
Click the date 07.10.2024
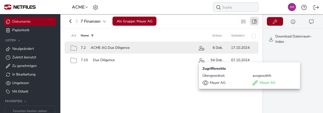click(x=240, y=60)
